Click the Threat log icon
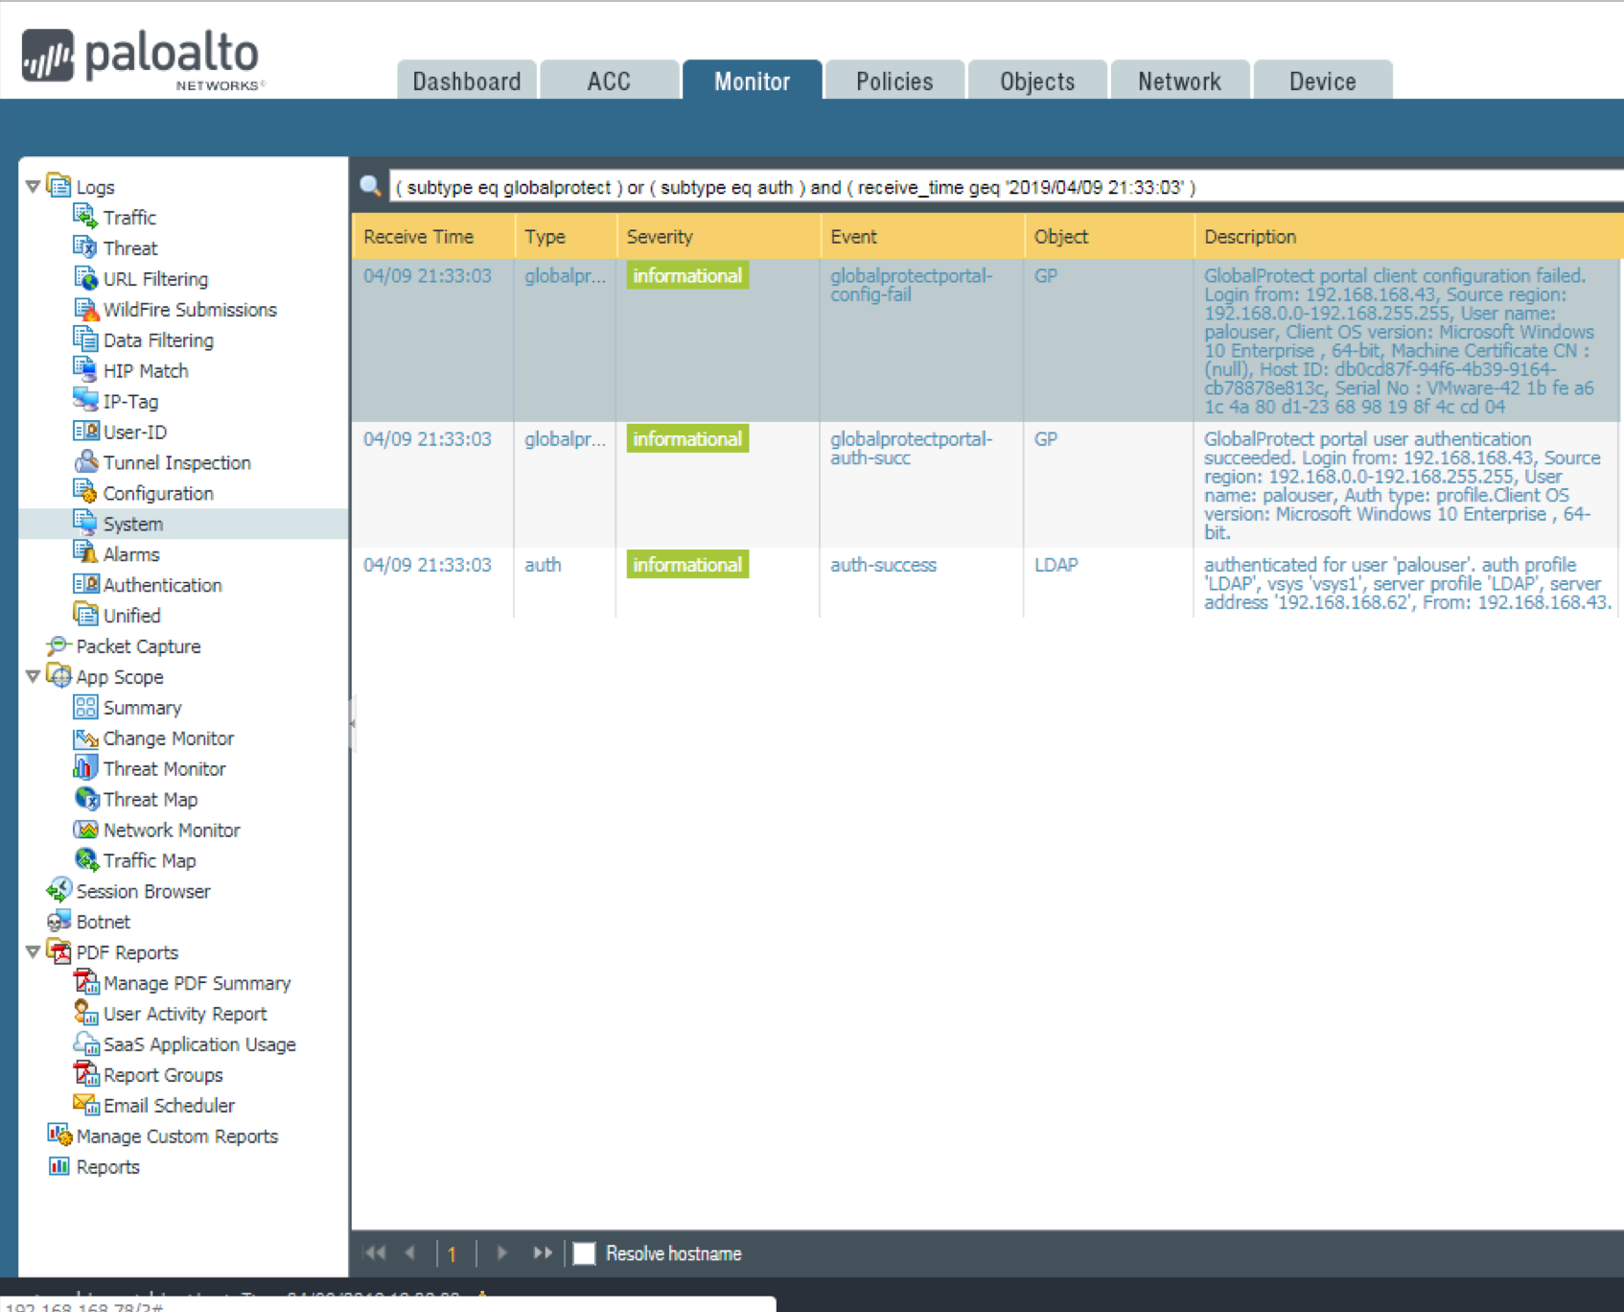This screenshot has width=1624, height=1312. [85, 247]
